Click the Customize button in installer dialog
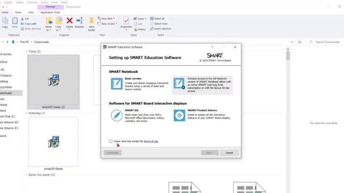 coord(112,153)
